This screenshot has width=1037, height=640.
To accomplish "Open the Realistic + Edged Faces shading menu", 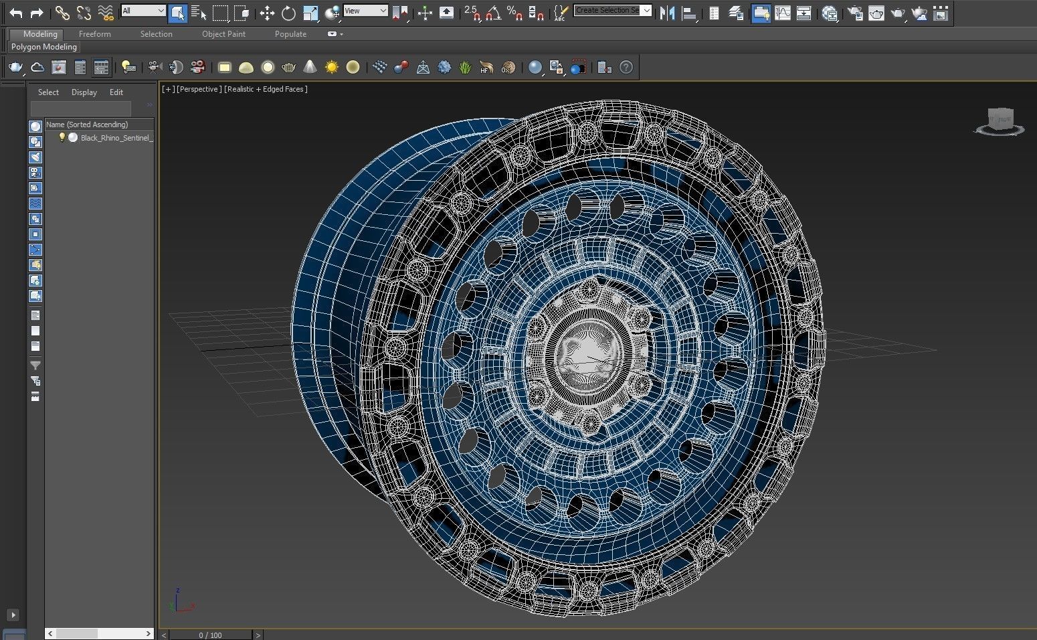I will point(266,89).
